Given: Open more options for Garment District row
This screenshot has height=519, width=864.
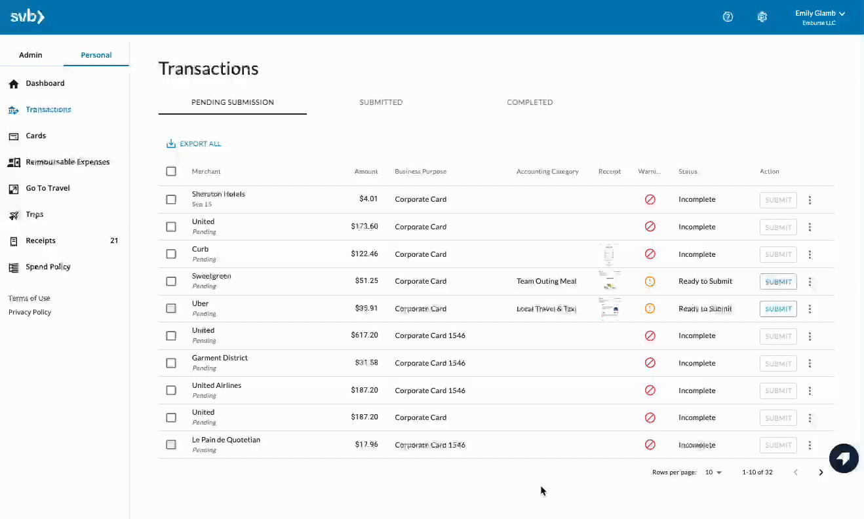Looking at the screenshot, I should tap(810, 364).
